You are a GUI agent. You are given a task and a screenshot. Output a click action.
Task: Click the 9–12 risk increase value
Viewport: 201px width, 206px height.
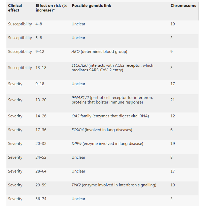(x=40, y=51)
